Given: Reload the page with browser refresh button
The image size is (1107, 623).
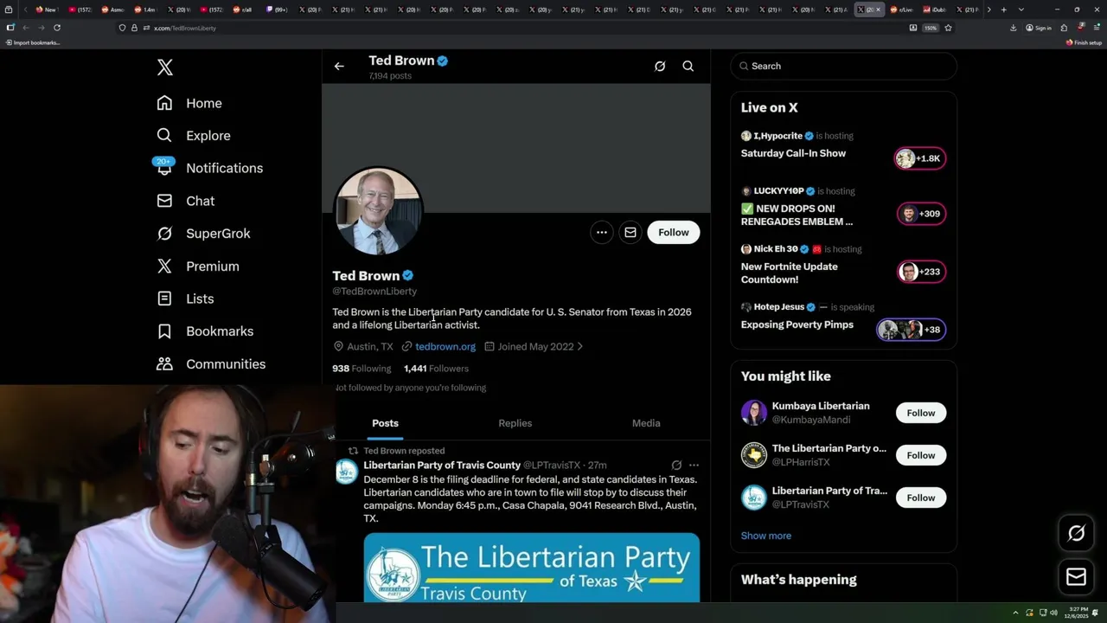Looking at the screenshot, I should click(57, 28).
